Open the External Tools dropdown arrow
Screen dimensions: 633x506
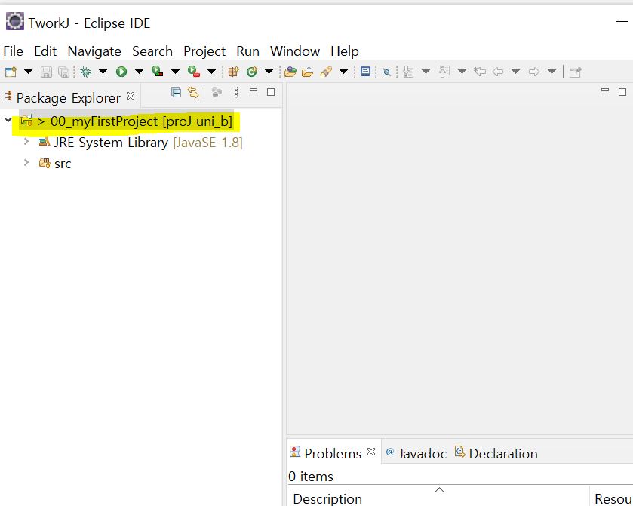click(x=211, y=72)
